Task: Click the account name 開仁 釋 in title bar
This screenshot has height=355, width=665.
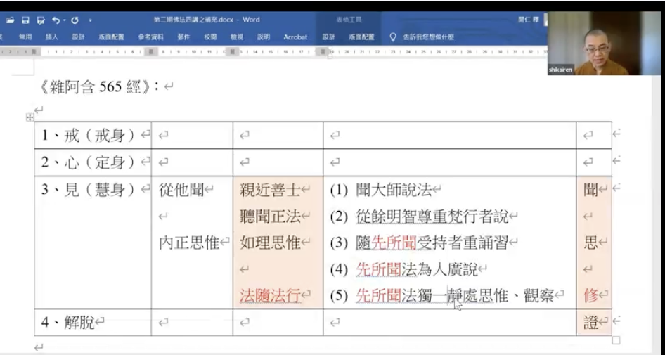Action: pyautogui.click(x=528, y=20)
